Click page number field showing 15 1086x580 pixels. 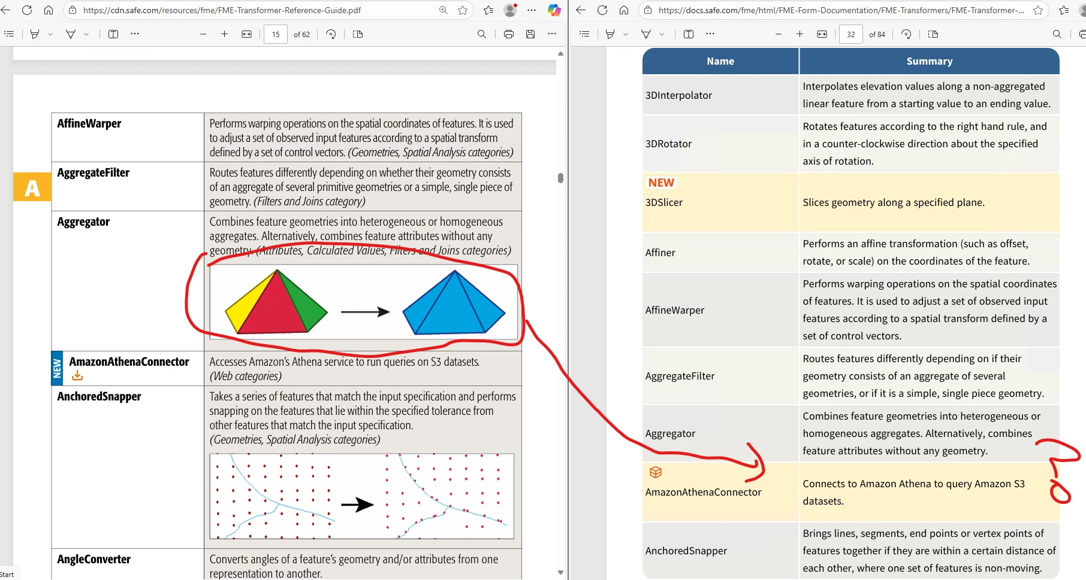(276, 34)
